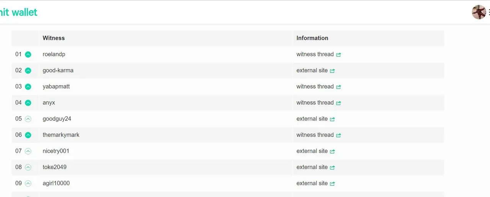The height and width of the screenshot is (197, 490).
Task: Open toke2049 profile name link
Action: pyautogui.click(x=55, y=167)
